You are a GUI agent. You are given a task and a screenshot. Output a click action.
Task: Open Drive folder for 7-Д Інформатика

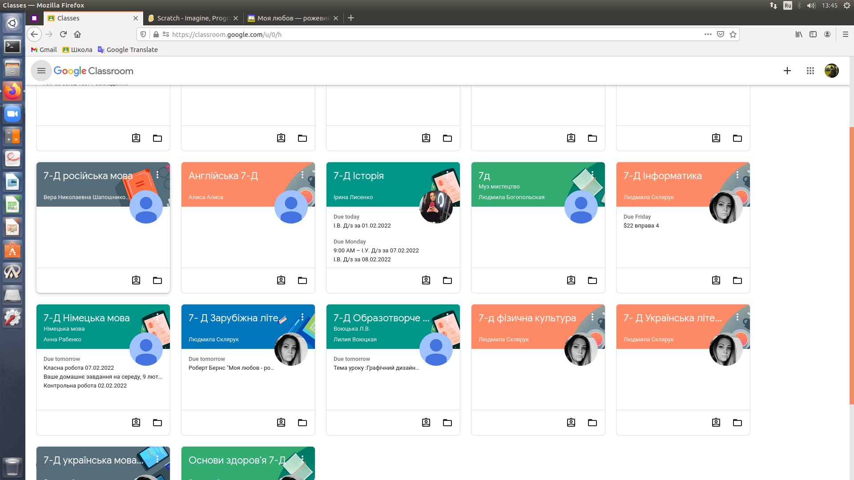pos(737,280)
